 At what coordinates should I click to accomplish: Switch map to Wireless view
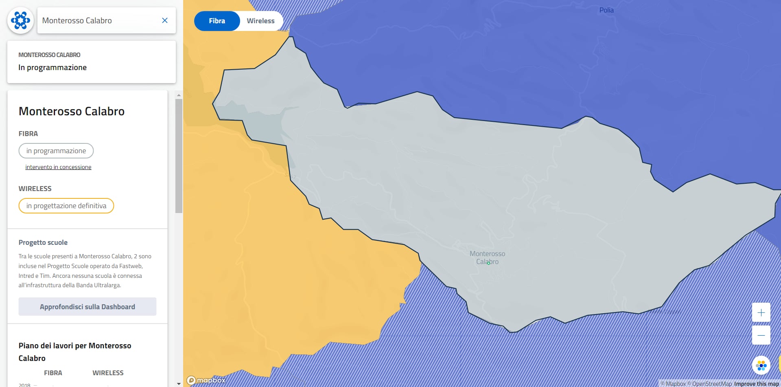click(x=260, y=21)
